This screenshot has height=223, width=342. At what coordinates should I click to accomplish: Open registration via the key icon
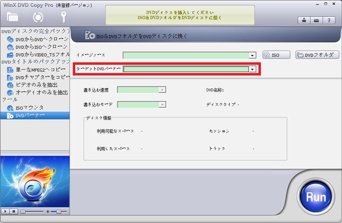(x=63, y=17)
